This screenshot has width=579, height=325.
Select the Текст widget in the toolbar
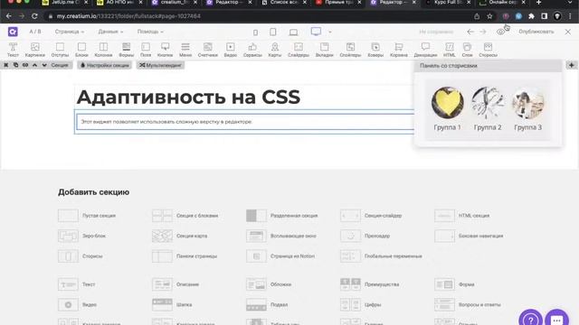click(13, 50)
